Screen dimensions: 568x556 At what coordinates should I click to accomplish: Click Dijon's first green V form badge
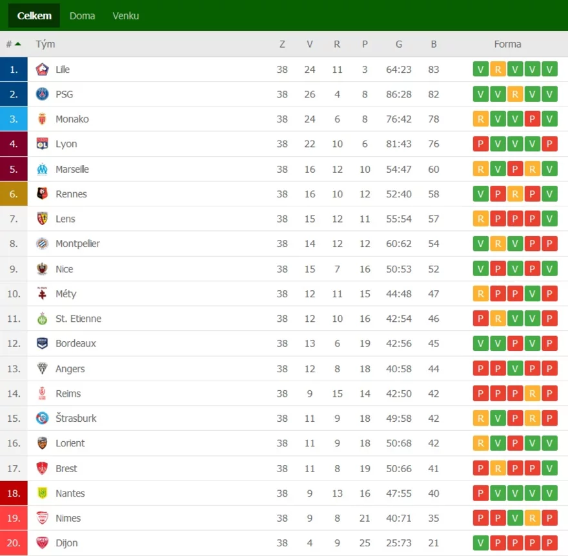481,542
